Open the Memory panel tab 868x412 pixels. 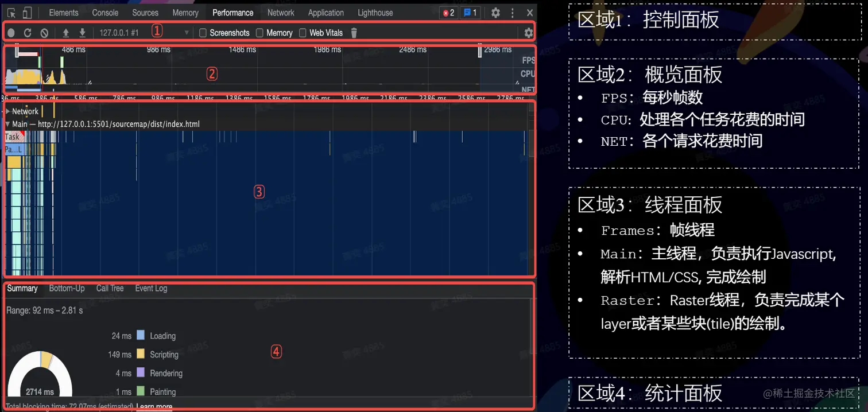185,13
